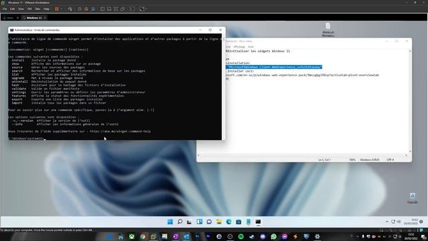Open the VMware Help menu
Image resolution: width=428 pixels, height=241 pixels.
pyautogui.click(x=46, y=9)
